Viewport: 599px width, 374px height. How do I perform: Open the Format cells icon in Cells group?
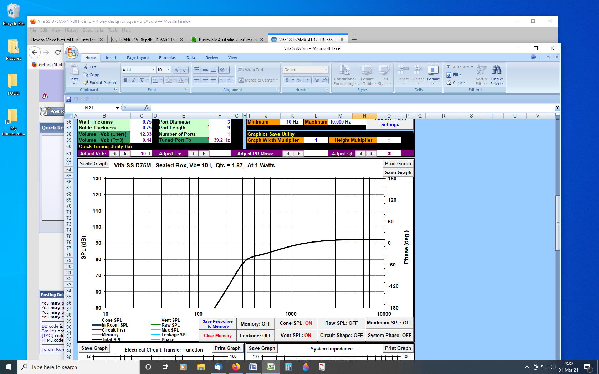tap(433, 70)
